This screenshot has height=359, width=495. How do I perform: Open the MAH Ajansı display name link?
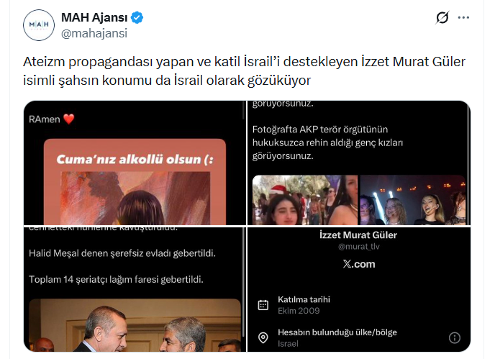(94, 17)
